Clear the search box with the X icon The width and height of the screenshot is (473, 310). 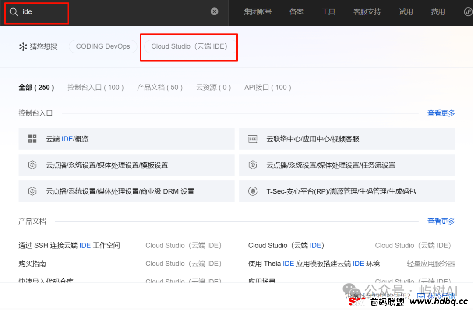(214, 11)
